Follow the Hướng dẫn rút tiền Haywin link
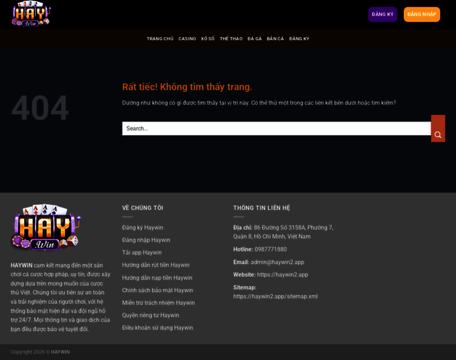Screen dimensions: 456x360 155,265
